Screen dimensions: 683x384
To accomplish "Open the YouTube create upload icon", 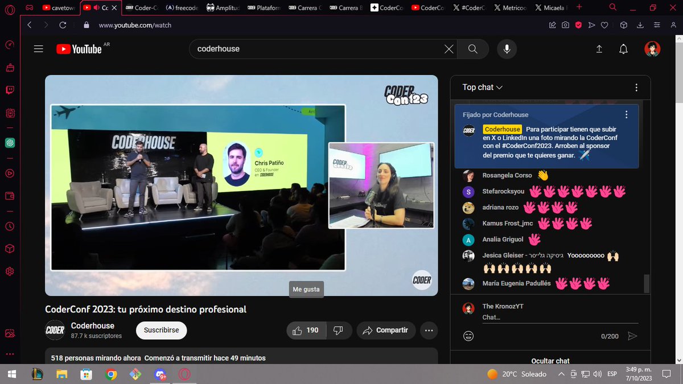I will (x=599, y=49).
